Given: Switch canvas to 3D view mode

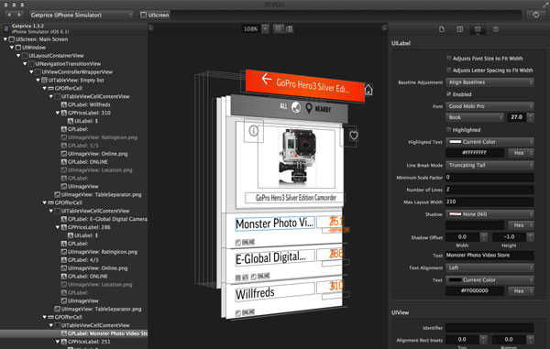Looking at the screenshot, I should tap(289, 28).
